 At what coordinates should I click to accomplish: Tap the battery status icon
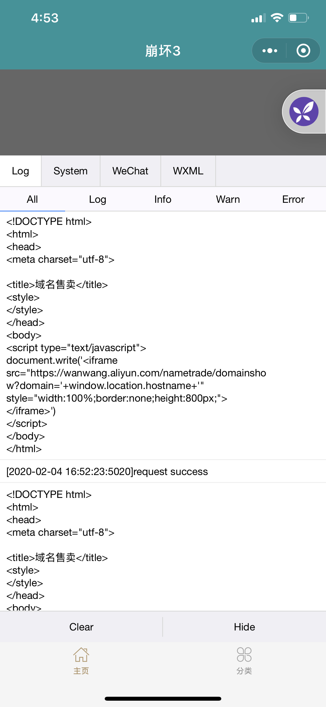[299, 18]
